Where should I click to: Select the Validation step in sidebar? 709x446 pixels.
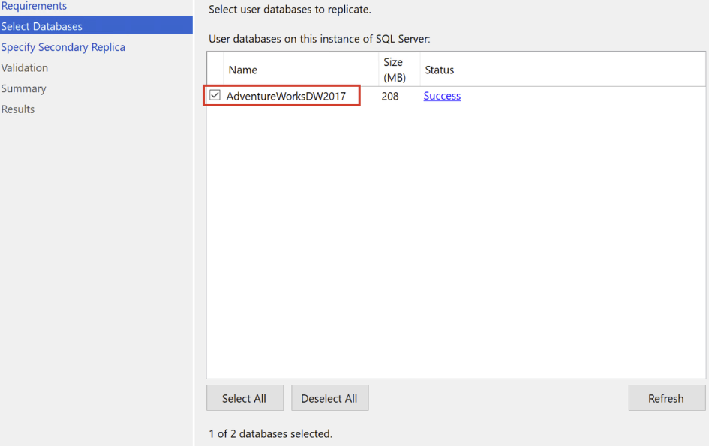click(x=25, y=67)
